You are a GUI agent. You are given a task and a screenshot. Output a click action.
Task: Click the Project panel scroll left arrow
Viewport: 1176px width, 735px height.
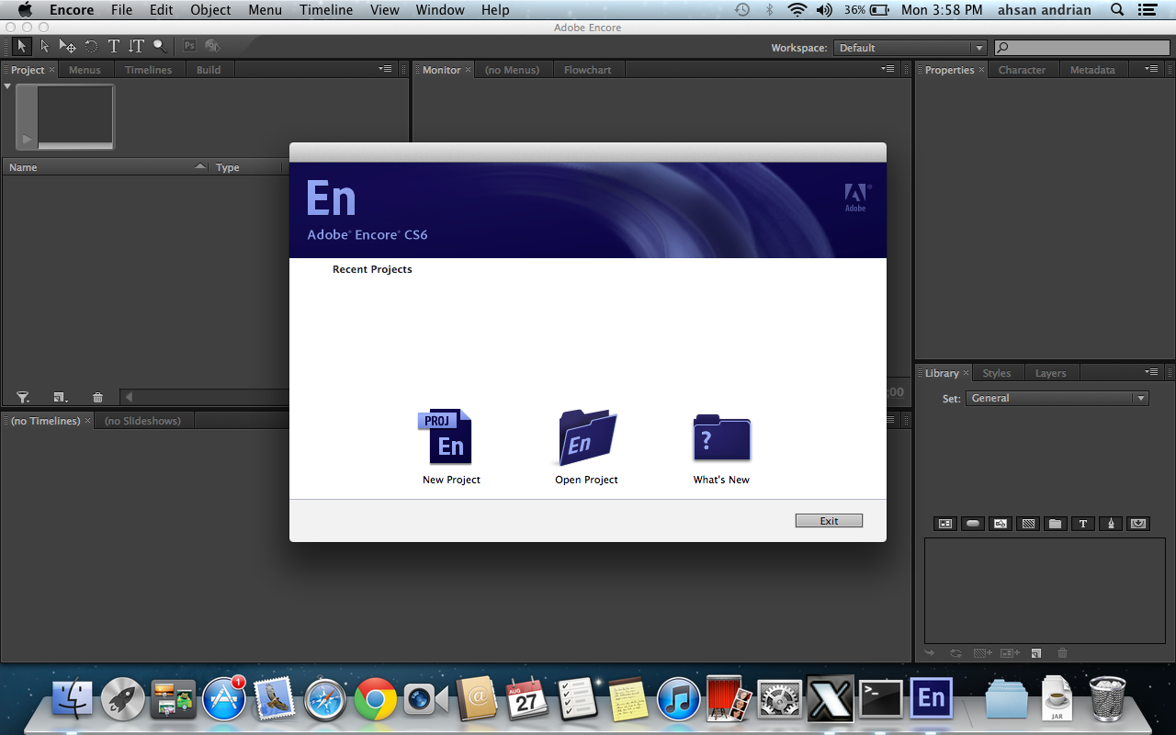(x=130, y=398)
